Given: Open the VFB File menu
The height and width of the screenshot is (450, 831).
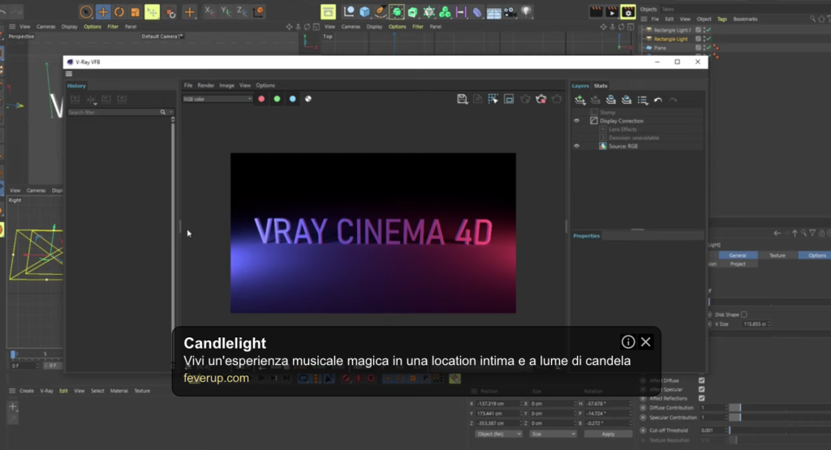Looking at the screenshot, I should (188, 85).
